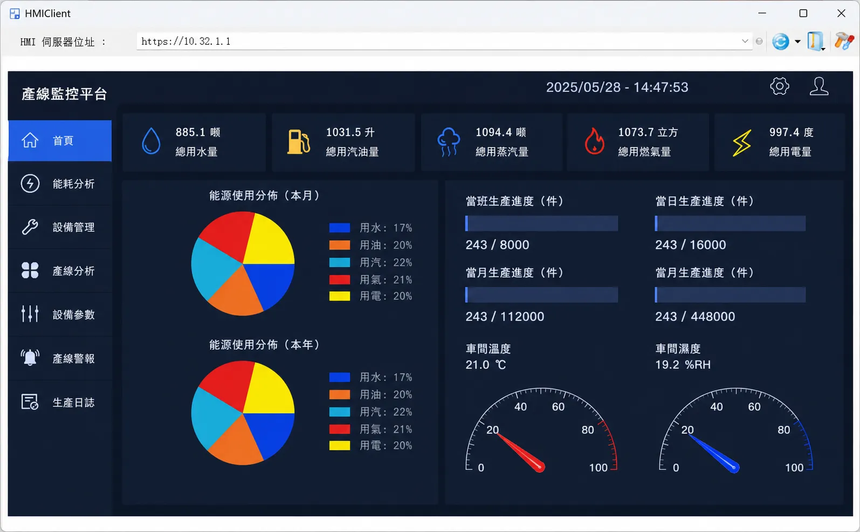Go to 首頁 home page
The height and width of the screenshot is (532, 860).
(60, 141)
